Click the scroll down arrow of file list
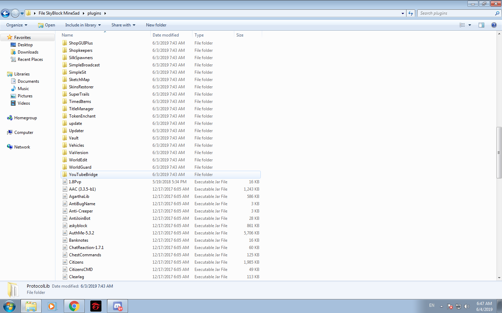This screenshot has width=502, height=313. pos(499,278)
